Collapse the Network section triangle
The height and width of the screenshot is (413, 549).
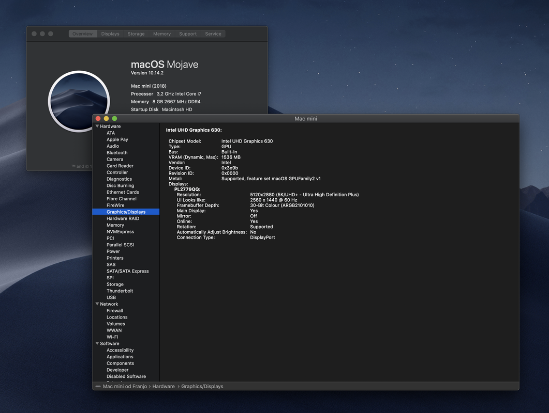97,304
